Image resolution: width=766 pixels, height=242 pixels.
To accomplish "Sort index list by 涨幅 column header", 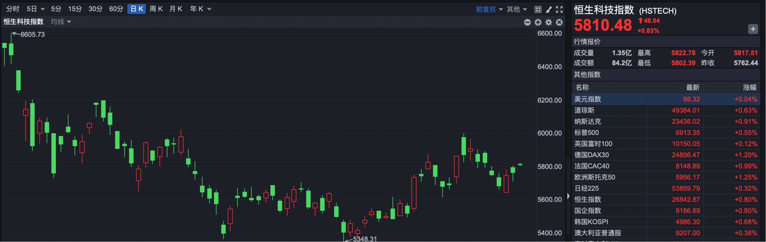I will 749,87.
